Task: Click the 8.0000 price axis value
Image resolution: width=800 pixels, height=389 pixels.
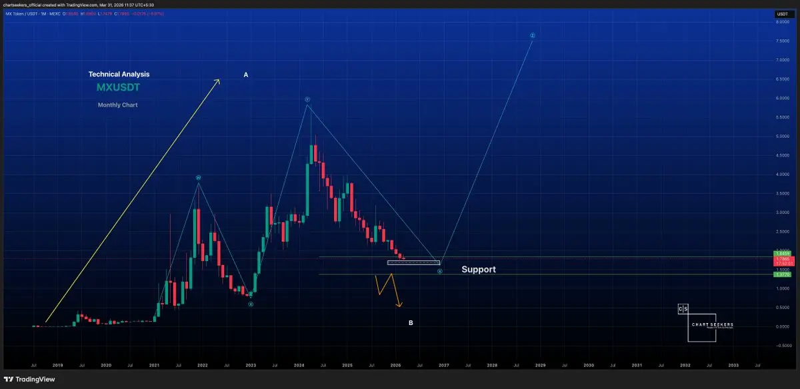Action: pos(781,22)
